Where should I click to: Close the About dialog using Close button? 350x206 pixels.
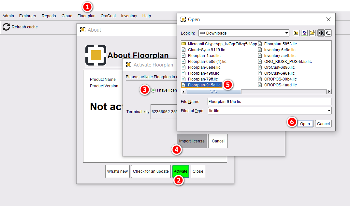(198, 171)
